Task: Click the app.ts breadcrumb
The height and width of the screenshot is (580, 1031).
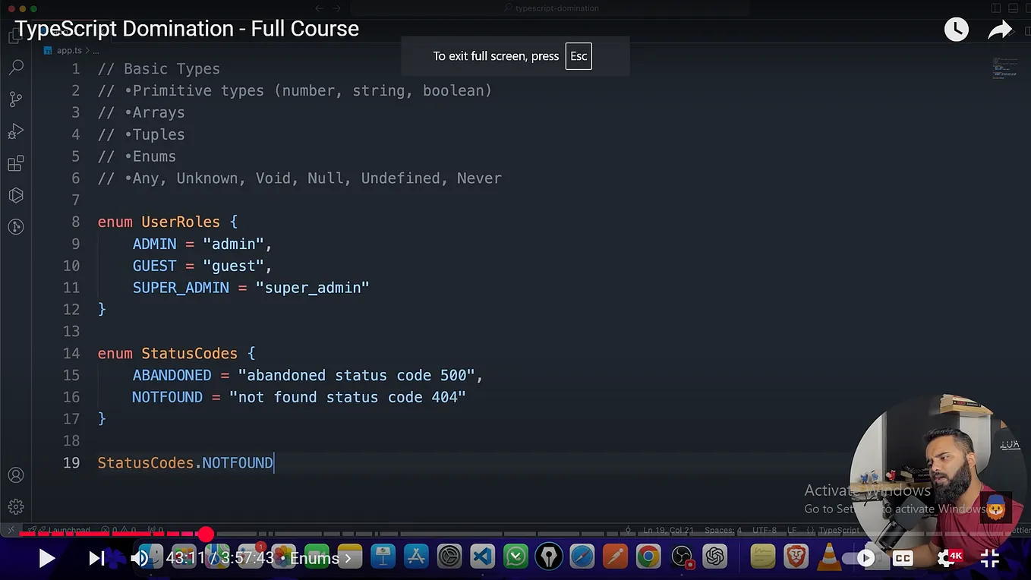Action: [x=69, y=50]
